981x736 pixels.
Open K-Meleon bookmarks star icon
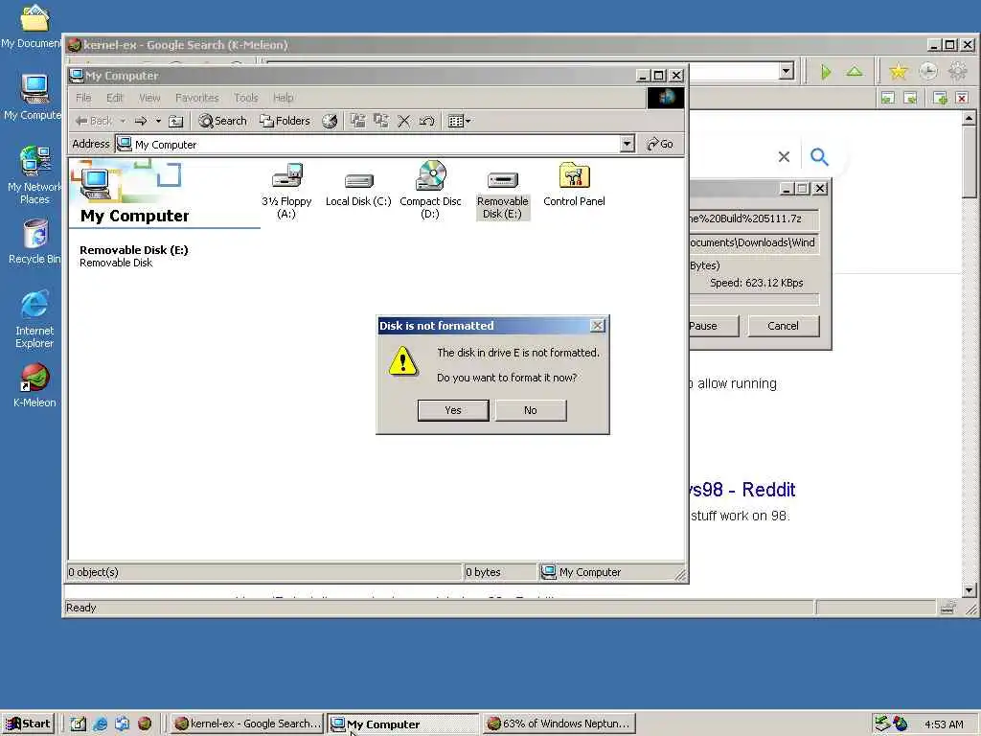point(899,71)
